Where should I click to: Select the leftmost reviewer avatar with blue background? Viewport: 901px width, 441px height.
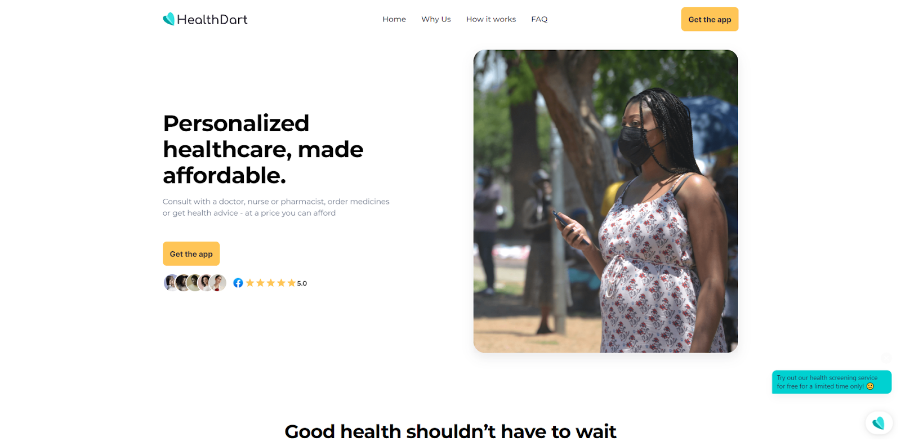pyautogui.click(x=171, y=283)
